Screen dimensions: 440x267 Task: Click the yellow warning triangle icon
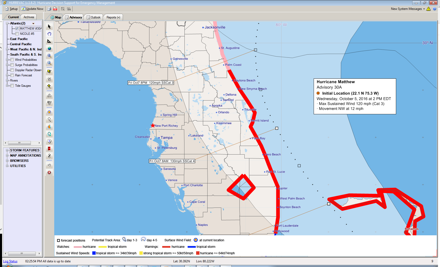pyautogui.click(x=429, y=9)
